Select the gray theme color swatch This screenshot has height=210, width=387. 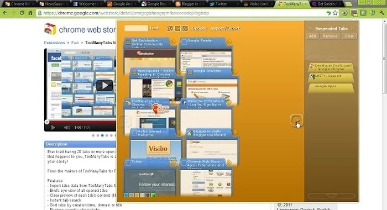[132, 195]
